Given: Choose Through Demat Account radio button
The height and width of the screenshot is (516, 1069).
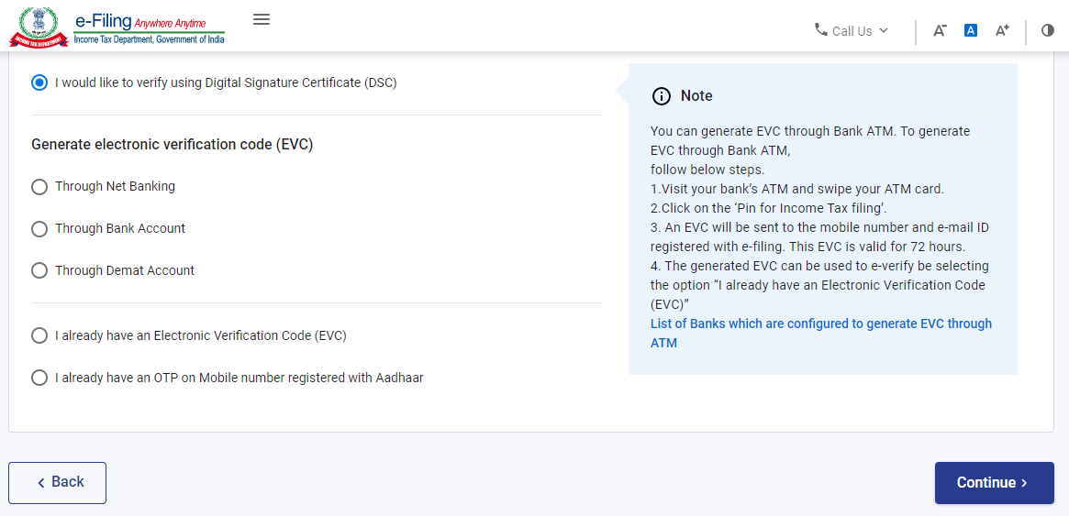Looking at the screenshot, I should pyautogui.click(x=39, y=271).
